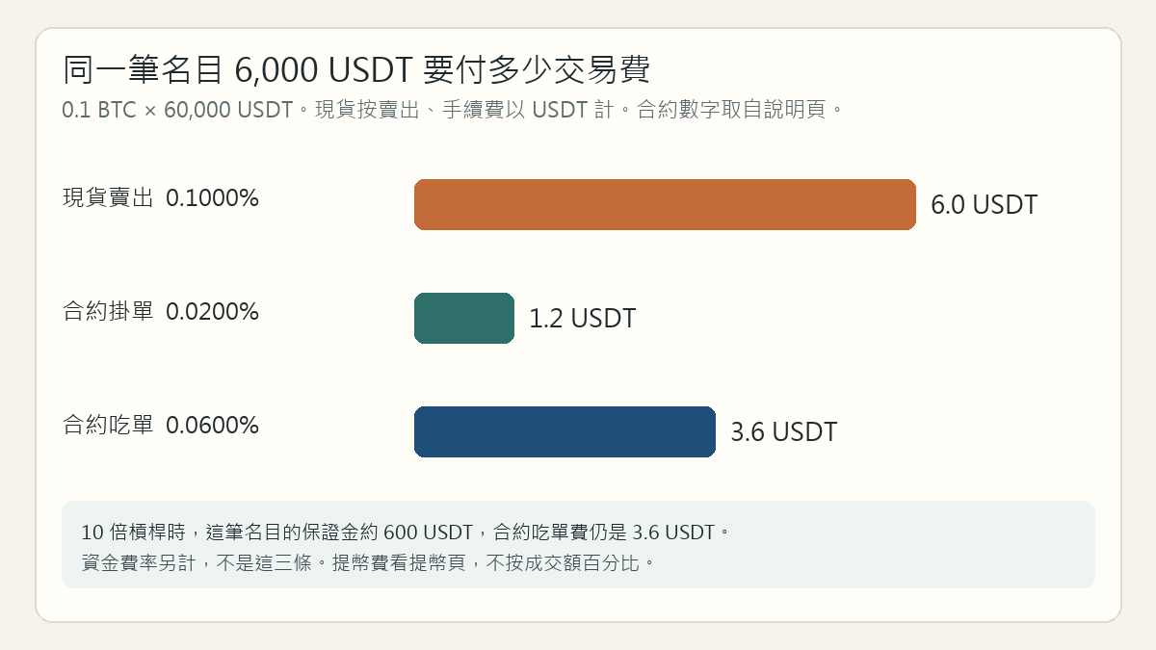
Task: Click the 合約吃單 row label
Action: coord(108,426)
